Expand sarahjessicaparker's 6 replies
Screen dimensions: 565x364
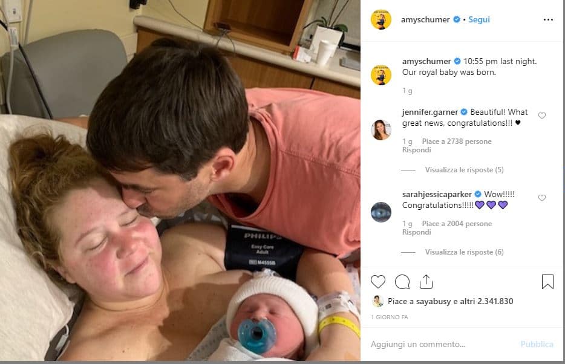point(464,252)
